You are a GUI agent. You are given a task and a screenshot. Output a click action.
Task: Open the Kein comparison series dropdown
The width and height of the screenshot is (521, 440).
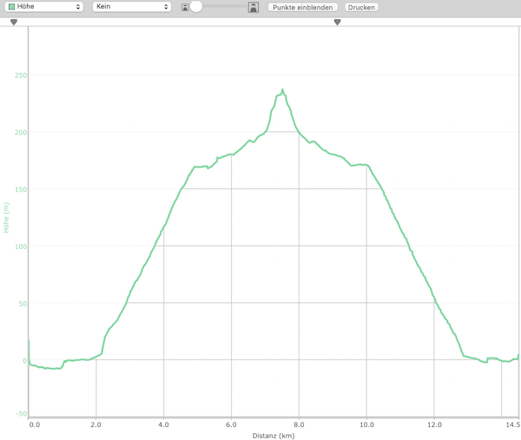[x=131, y=7]
